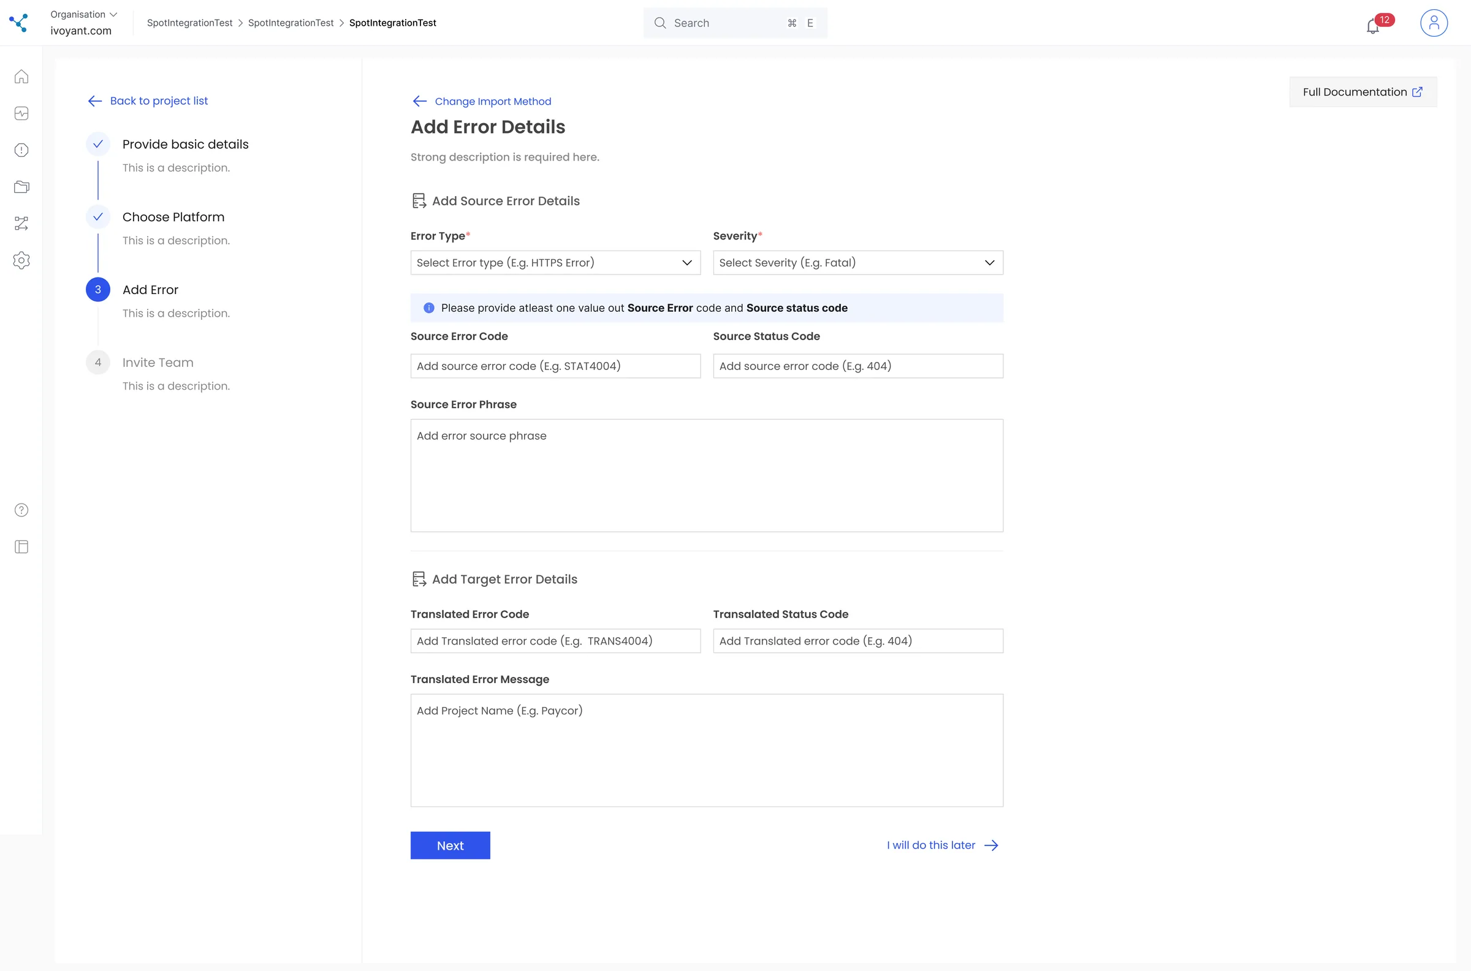The width and height of the screenshot is (1471, 971).
Task: Click the external link icon on Full Documentation
Action: click(x=1417, y=92)
